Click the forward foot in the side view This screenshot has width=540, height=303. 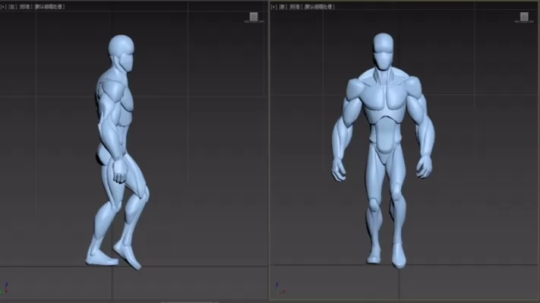pos(128,255)
